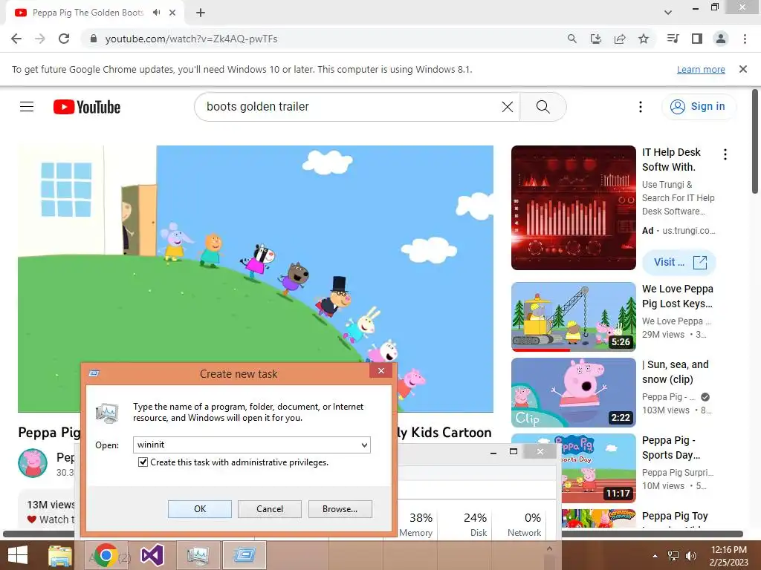
Task: Click the browser back arrow
Action: click(x=16, y=39)
